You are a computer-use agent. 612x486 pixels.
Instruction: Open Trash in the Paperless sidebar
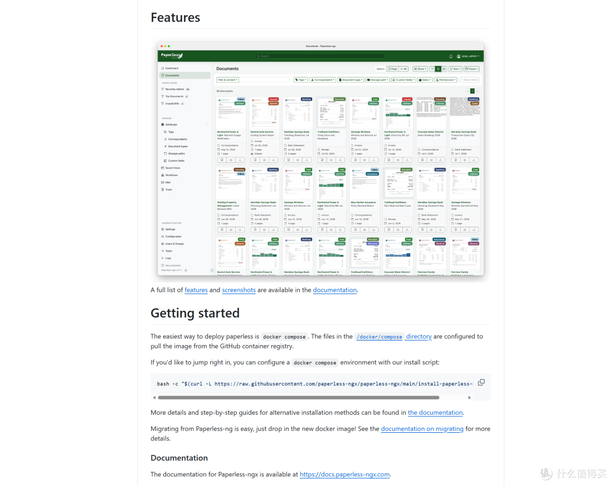tap(167, 190)
